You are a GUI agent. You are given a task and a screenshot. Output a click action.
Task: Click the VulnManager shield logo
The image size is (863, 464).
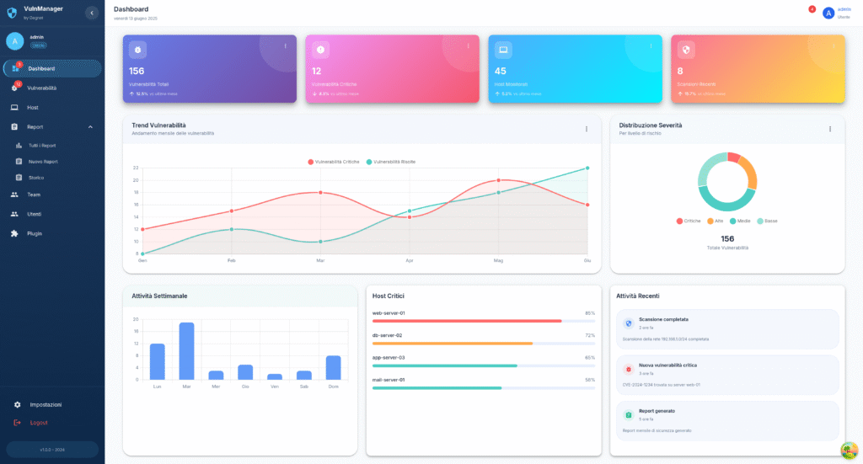click(12, 13)
